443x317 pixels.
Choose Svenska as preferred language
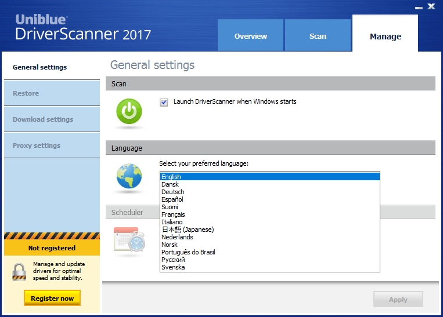(270, 267)
